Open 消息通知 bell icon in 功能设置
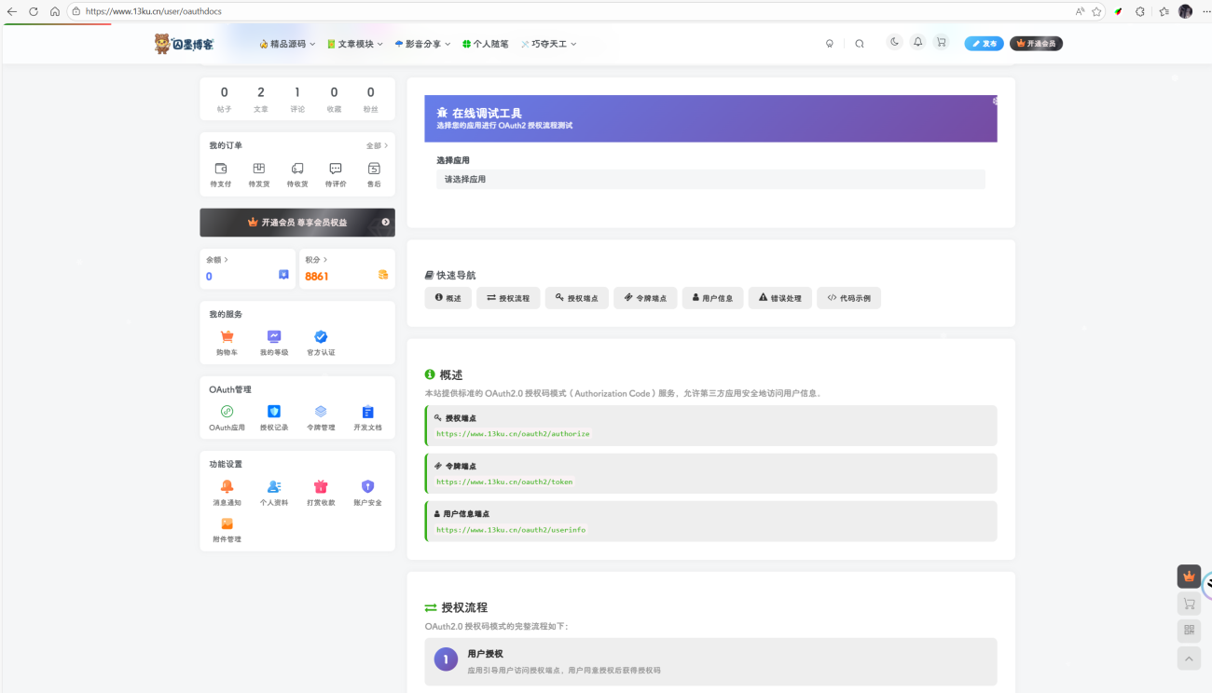 227,486
